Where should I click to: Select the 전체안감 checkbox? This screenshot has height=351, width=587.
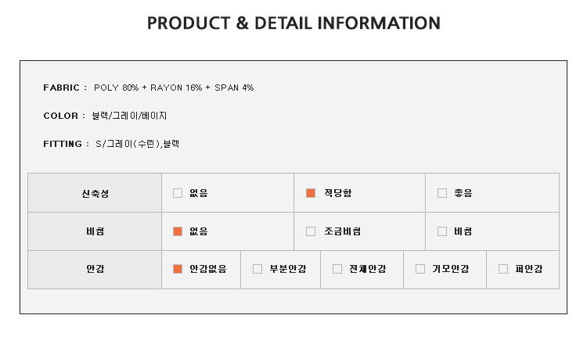[x=337, y=269]
